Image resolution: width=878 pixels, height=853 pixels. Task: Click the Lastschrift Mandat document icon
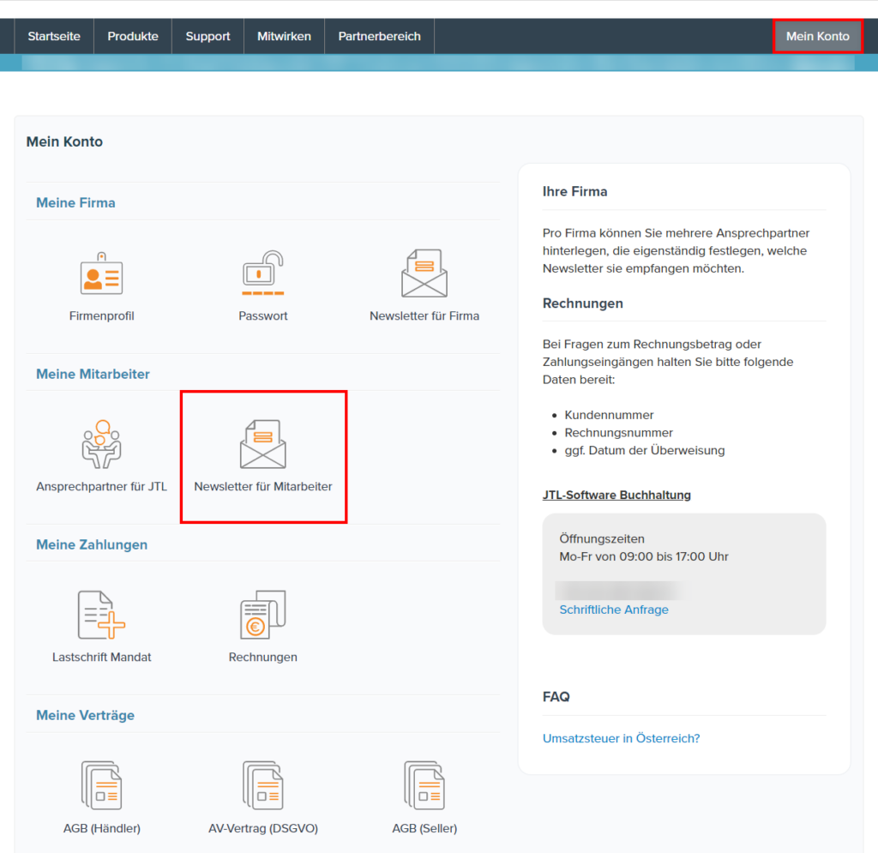(101, 616)
